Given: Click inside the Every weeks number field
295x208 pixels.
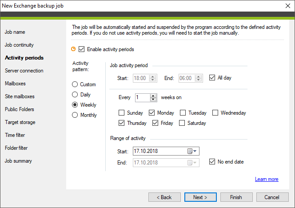Looking at the screenshot, I should tap(143, 97).
